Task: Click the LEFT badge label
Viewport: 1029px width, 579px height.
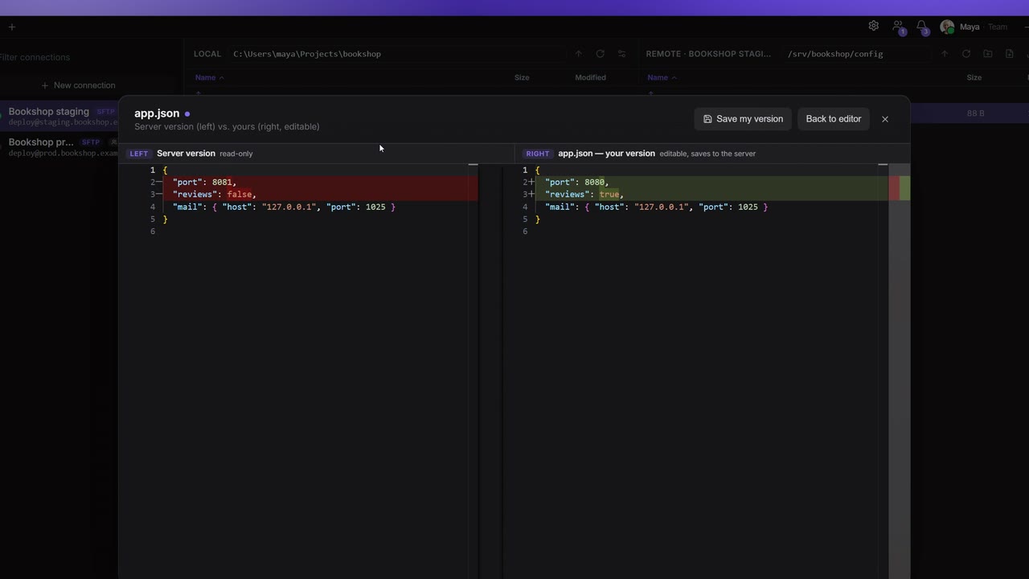Action: pos(139,154)
